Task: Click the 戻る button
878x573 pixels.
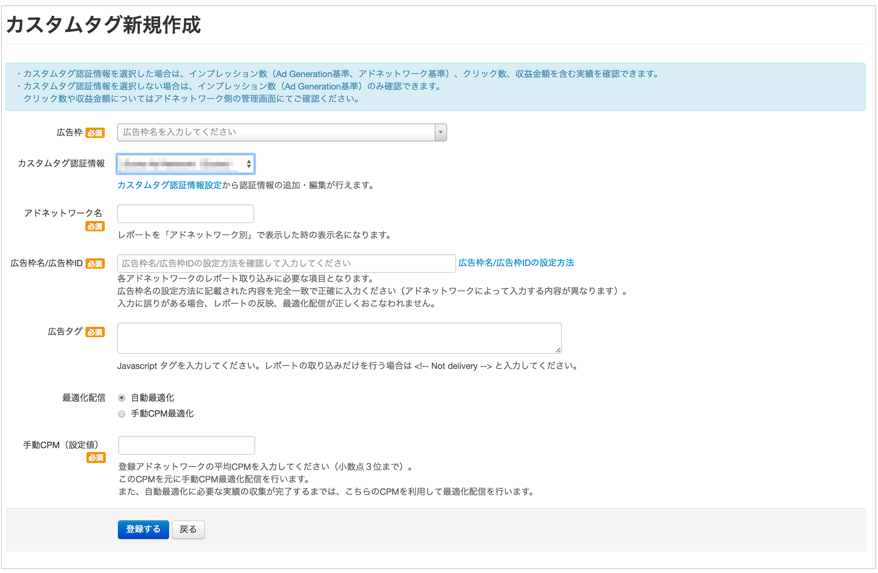Action: pos(188,529)
